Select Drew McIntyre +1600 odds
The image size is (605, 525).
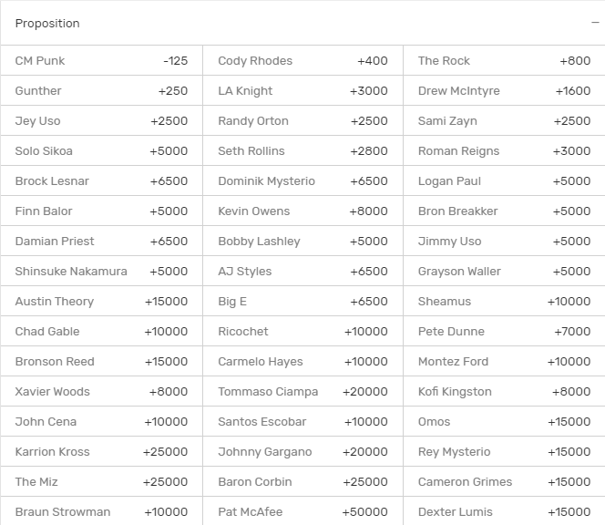(x=504, y=91)
